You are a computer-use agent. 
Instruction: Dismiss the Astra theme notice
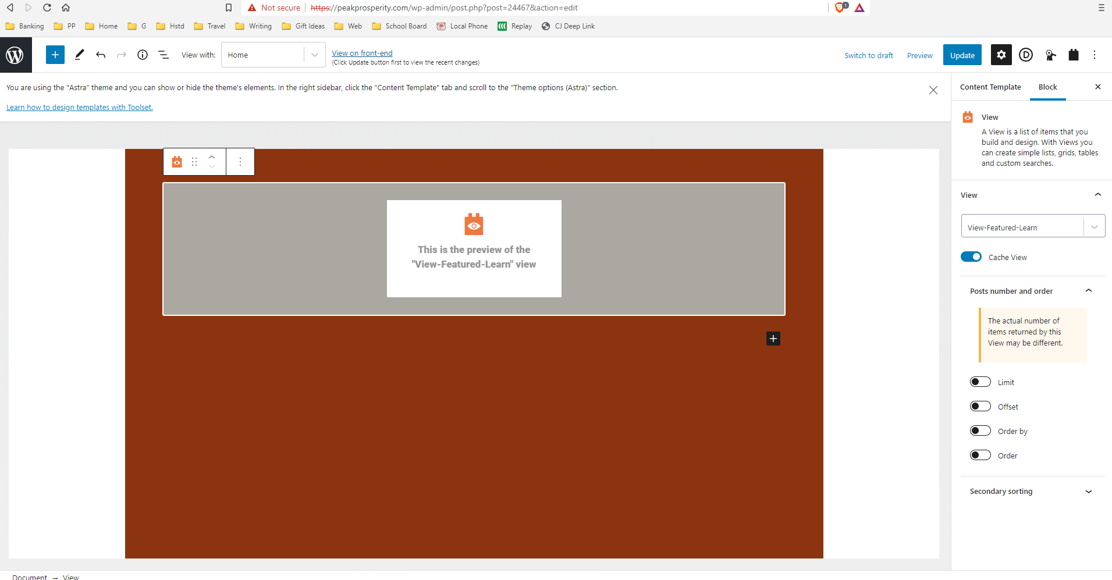(933, 90)
